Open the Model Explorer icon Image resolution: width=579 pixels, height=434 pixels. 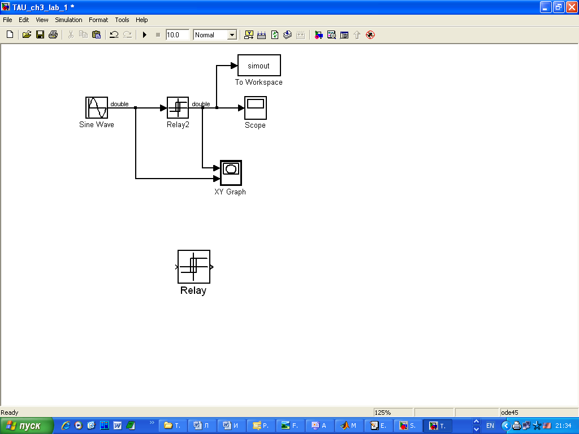click(331, 34)
